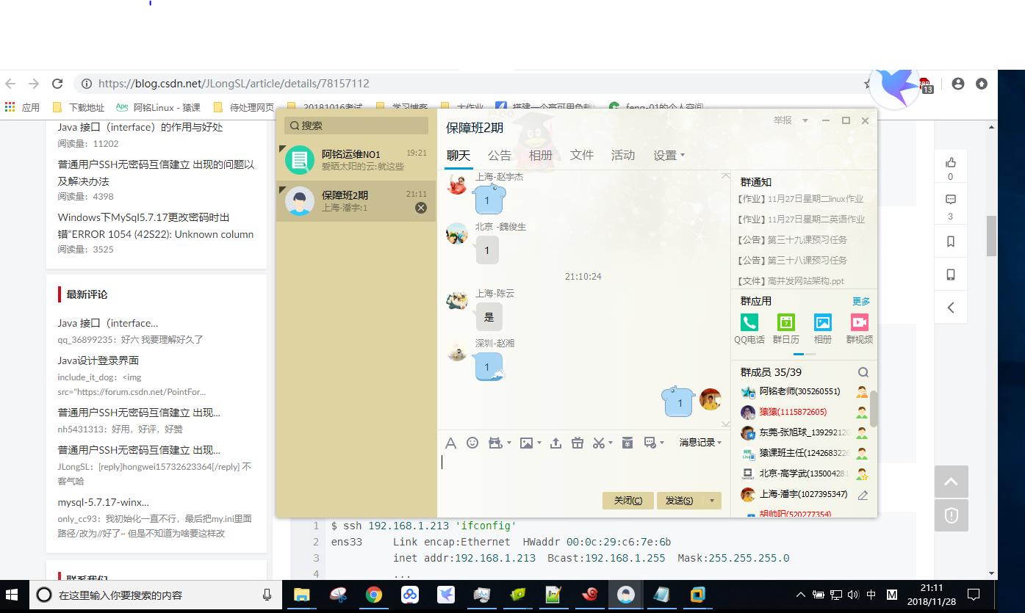Click the CSDN page vertical scrollbar
1025x613 pixels.
coord(992,236)
